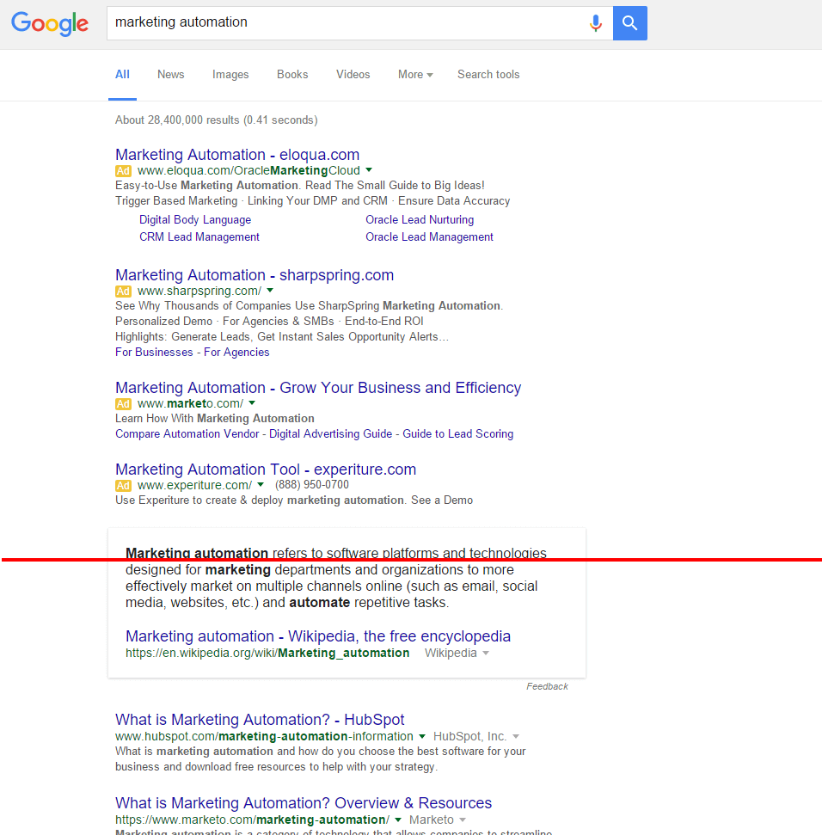Image resolution: width=822 pixels, height=835 pixels.
Task: Expand the Wikipedia source dropdown arrow
Action: click(x=486, y=654)
